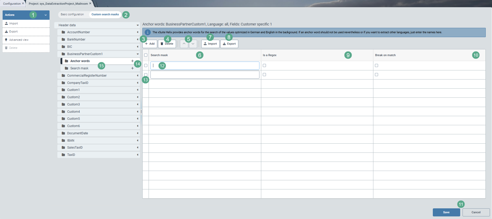This screenshot has width=492, height=219.
Task: Click Import in the Actions panel
Action: point(26,23)
